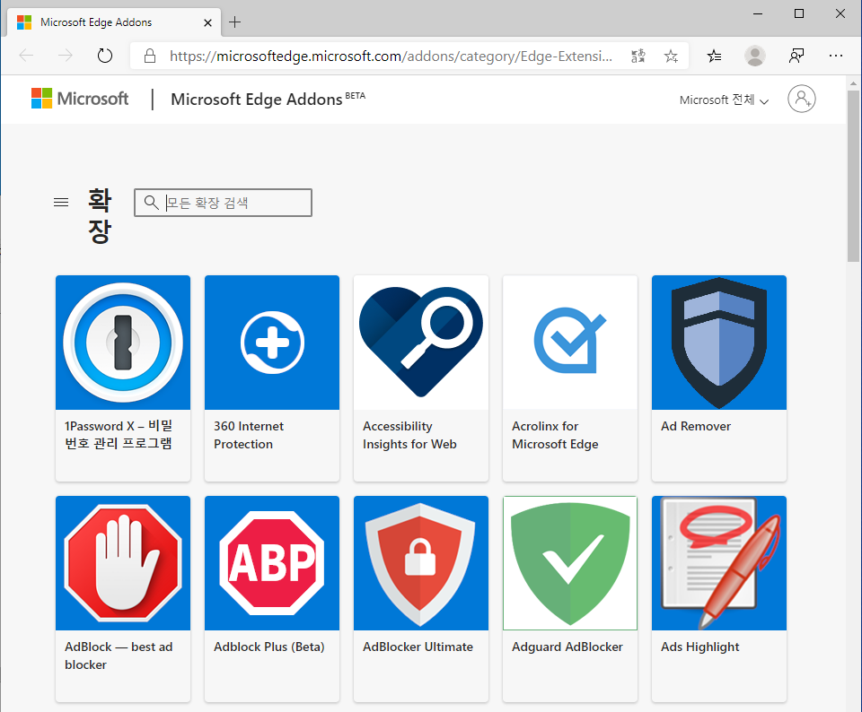Image resolution: width=862 pixels, height=712 pixels.
Task: Open Ad Remover title text
Action: (x=695, y=426)
